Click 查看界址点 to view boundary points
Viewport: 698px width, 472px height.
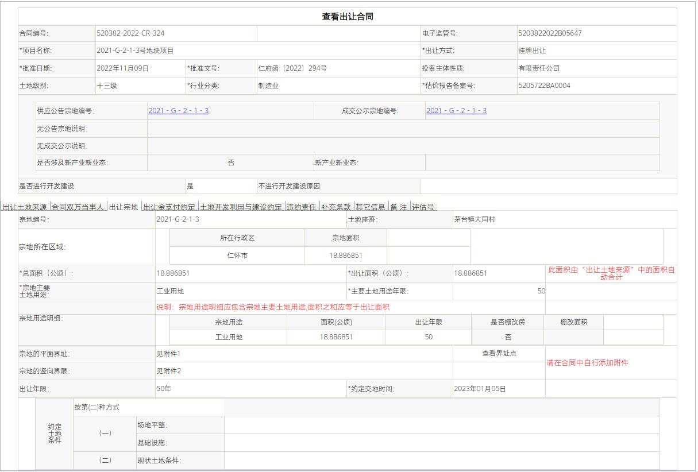click(x=499, y=353)
